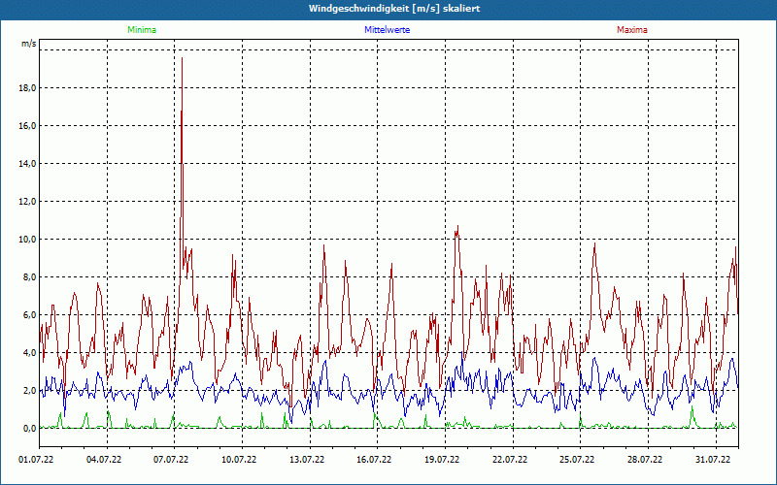Select the green "Minima" legend label
Viewport: 777px width, 485px height.
tap(142, 30)
